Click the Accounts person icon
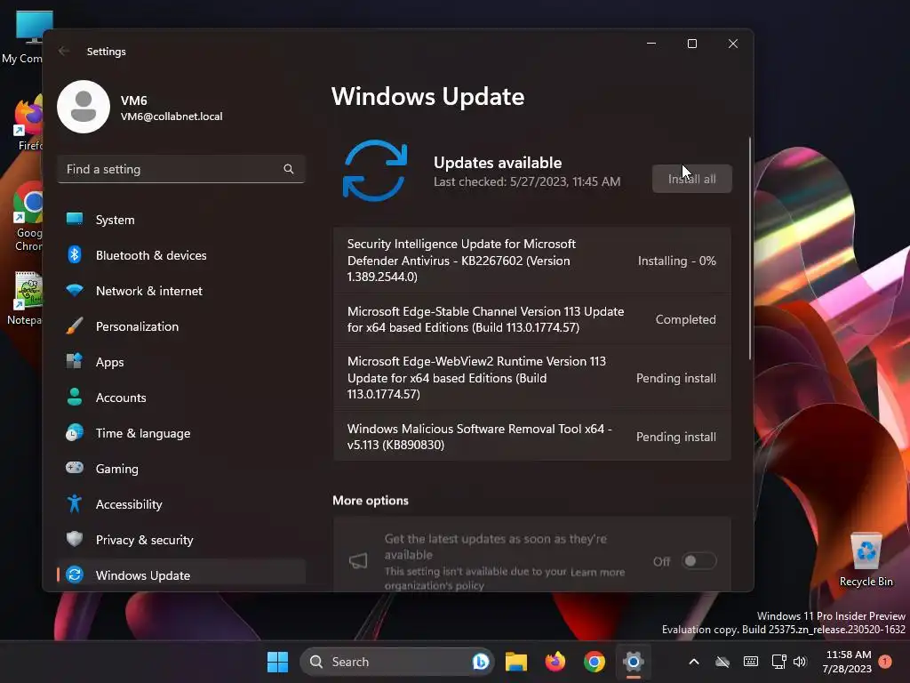This screenshot has width=910, height=683. (75, 397)
